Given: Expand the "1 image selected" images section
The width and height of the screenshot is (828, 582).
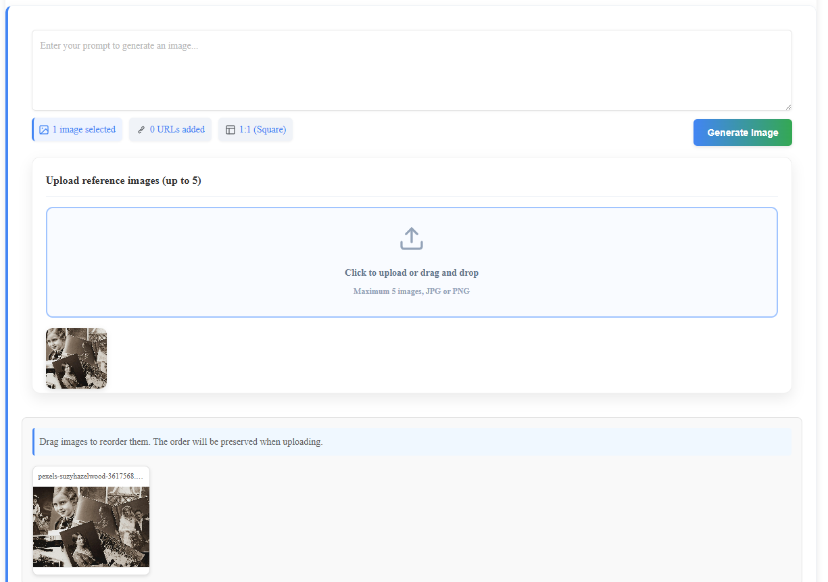Looking at the screenshot, I should click(x=77, y=129).
